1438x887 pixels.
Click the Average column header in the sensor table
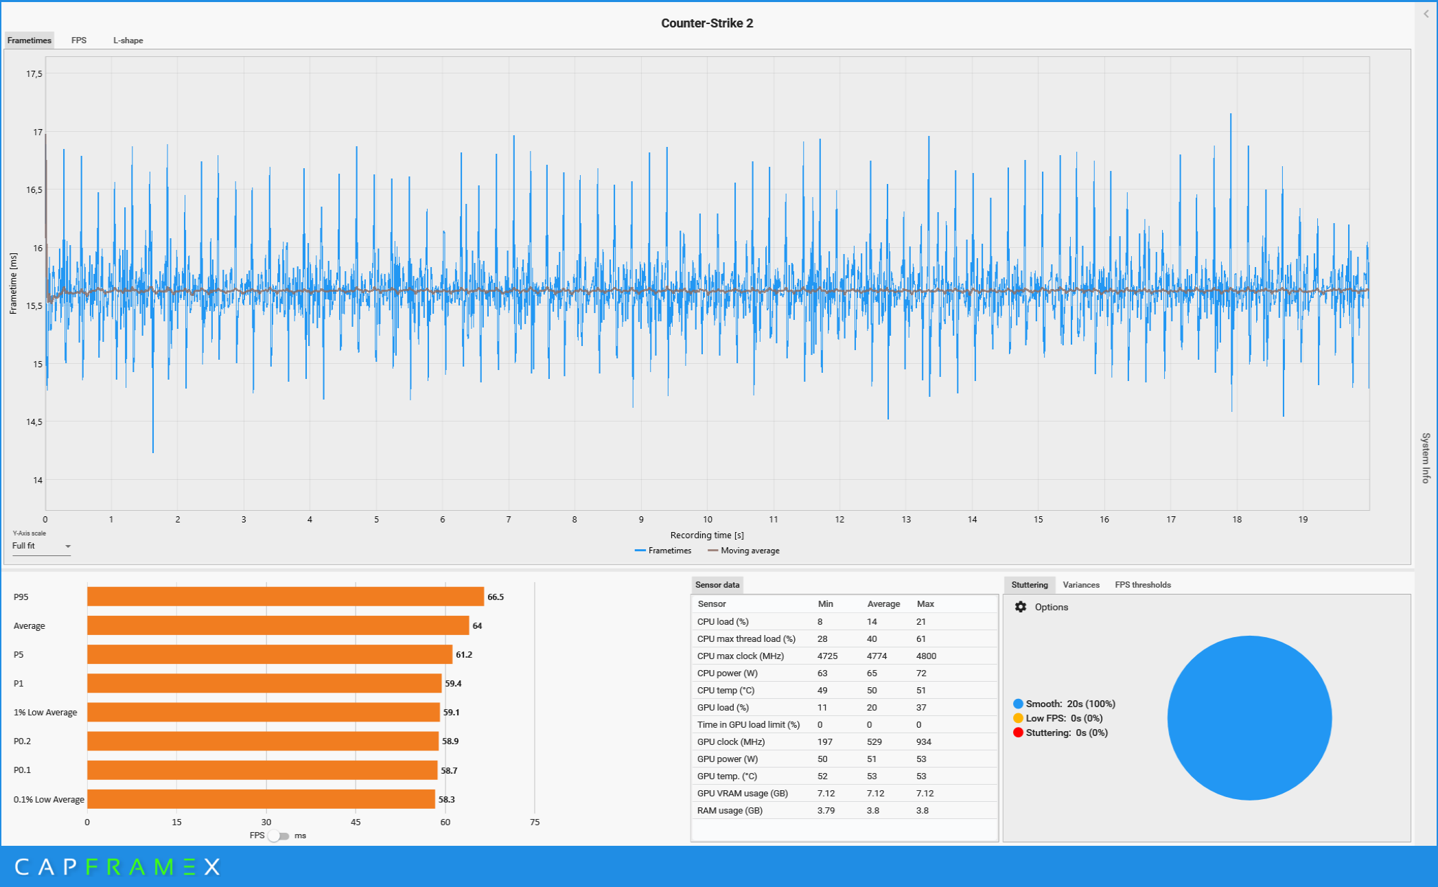[883, 604]
